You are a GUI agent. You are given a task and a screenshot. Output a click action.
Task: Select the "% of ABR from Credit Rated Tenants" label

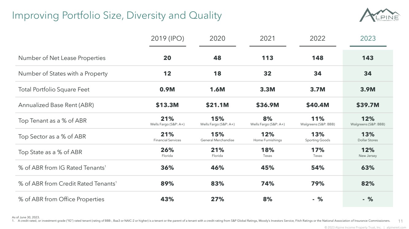point(67,183)
